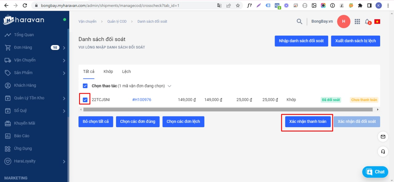
Task: Switch to the Khớp tab
Action: click(108, 71)
